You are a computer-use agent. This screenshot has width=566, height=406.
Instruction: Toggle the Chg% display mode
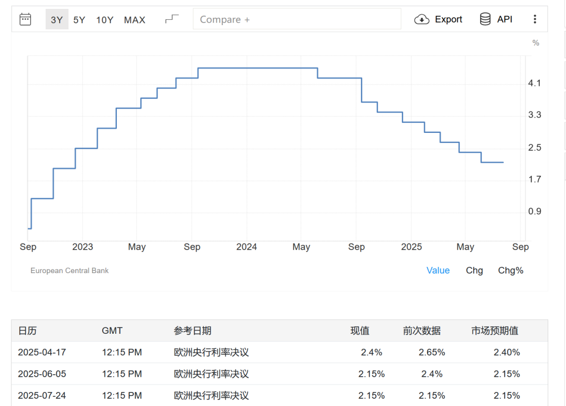[510, 270]
